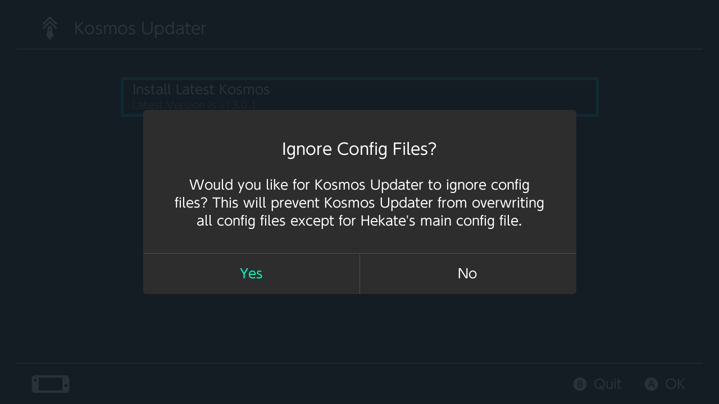
Task: Click the "Kosmos Updater" header title
Action: click(x=140, y=28)
